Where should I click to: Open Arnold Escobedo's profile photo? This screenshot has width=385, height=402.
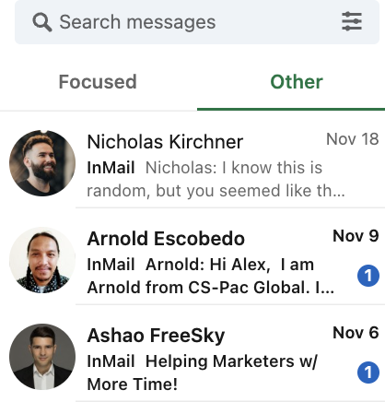(42, 260)
